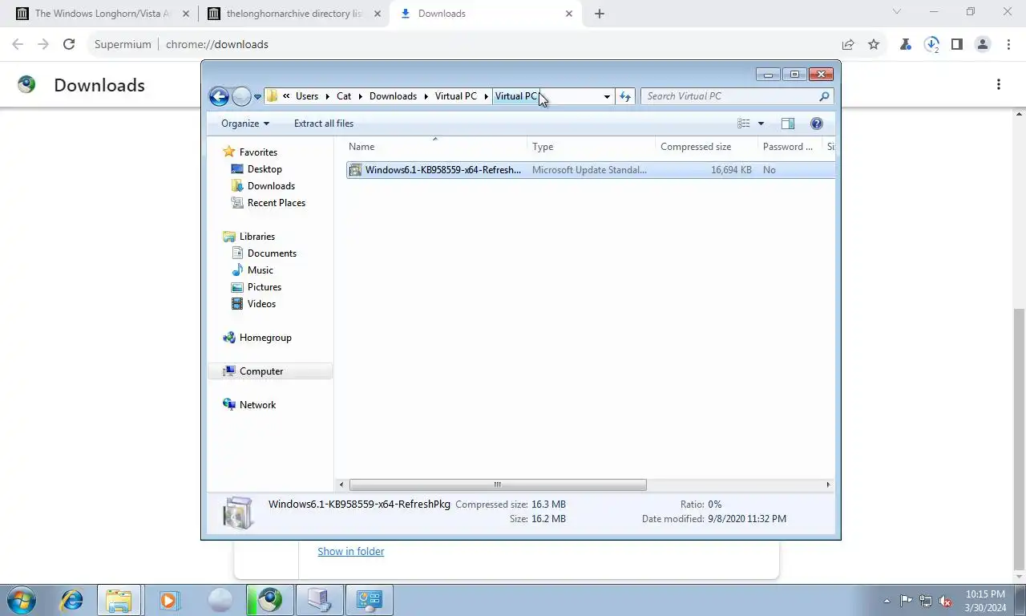1026x616 pixels.
Task: Click the horizontal scrollbar right arrow
Action: (x=828, y=484)
